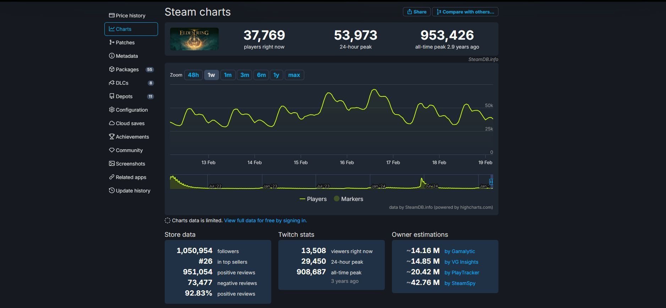Switch zoom range to 1y
Screen dimensions: 666x308
[x=276, y=75]
